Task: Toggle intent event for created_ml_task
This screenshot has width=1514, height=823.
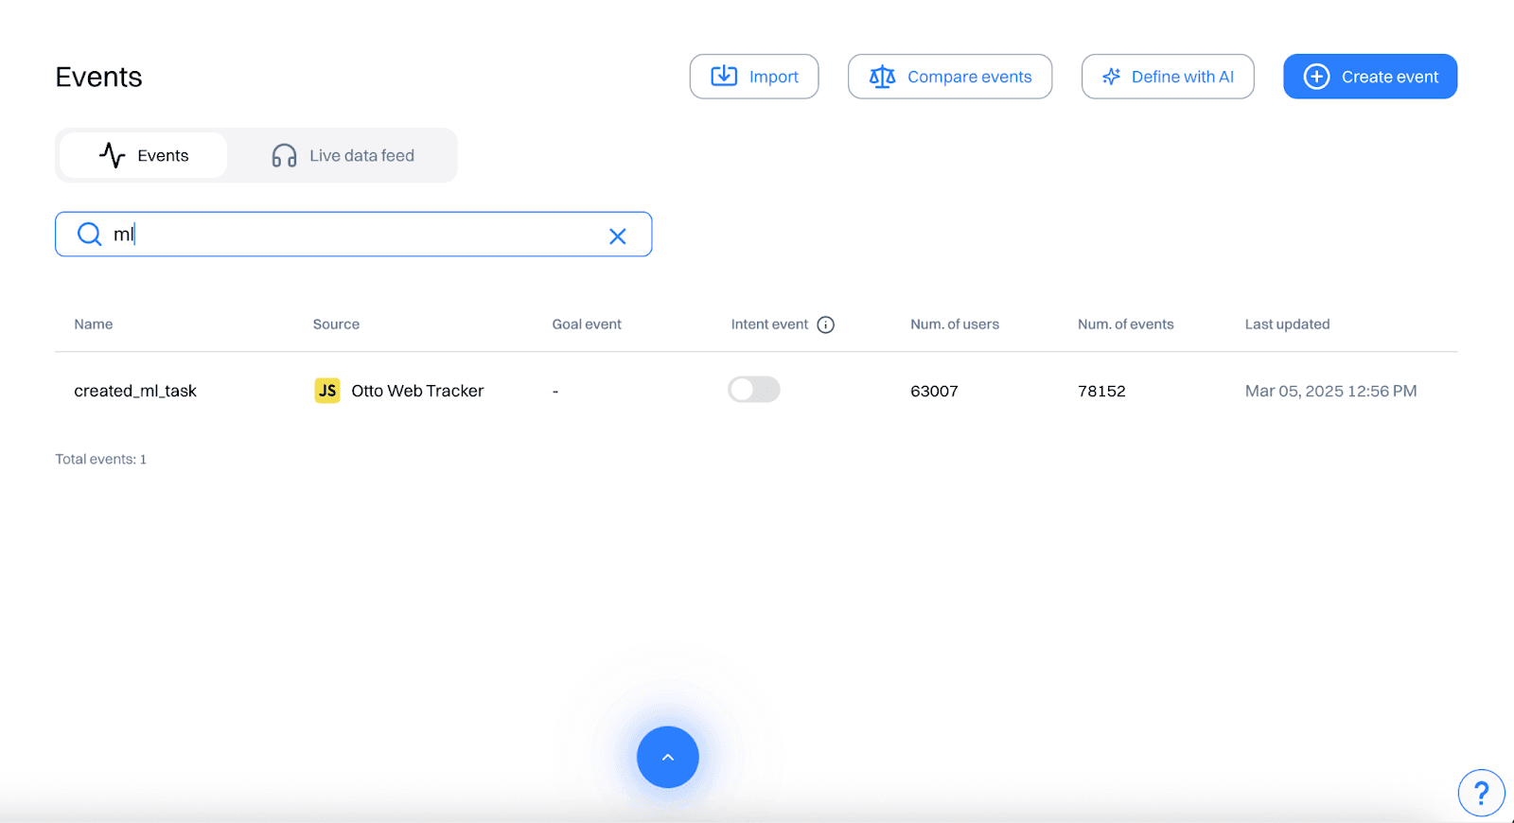Action: click(754, 390)
